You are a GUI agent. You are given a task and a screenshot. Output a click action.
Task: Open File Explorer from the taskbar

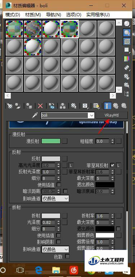coord(56,270)
